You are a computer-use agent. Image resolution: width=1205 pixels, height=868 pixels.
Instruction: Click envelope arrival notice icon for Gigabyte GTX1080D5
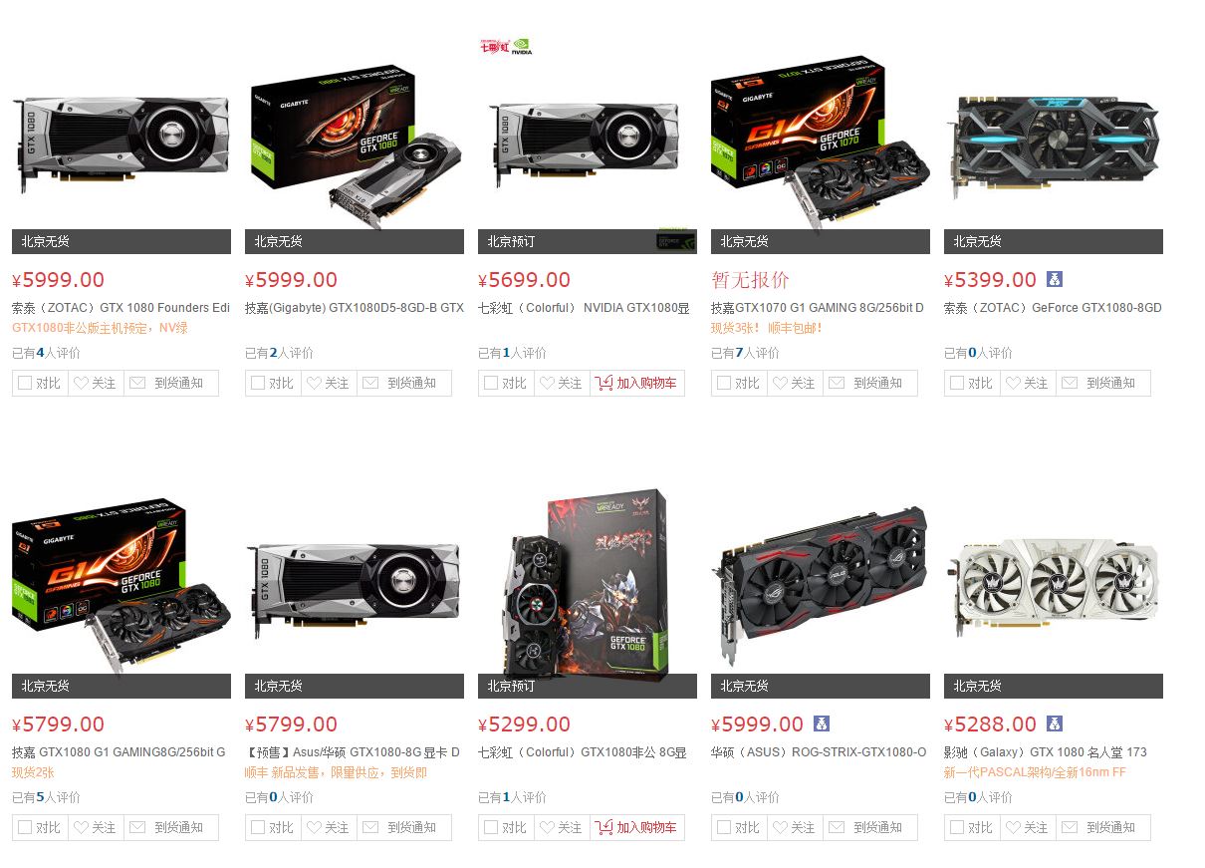[370, 383]
